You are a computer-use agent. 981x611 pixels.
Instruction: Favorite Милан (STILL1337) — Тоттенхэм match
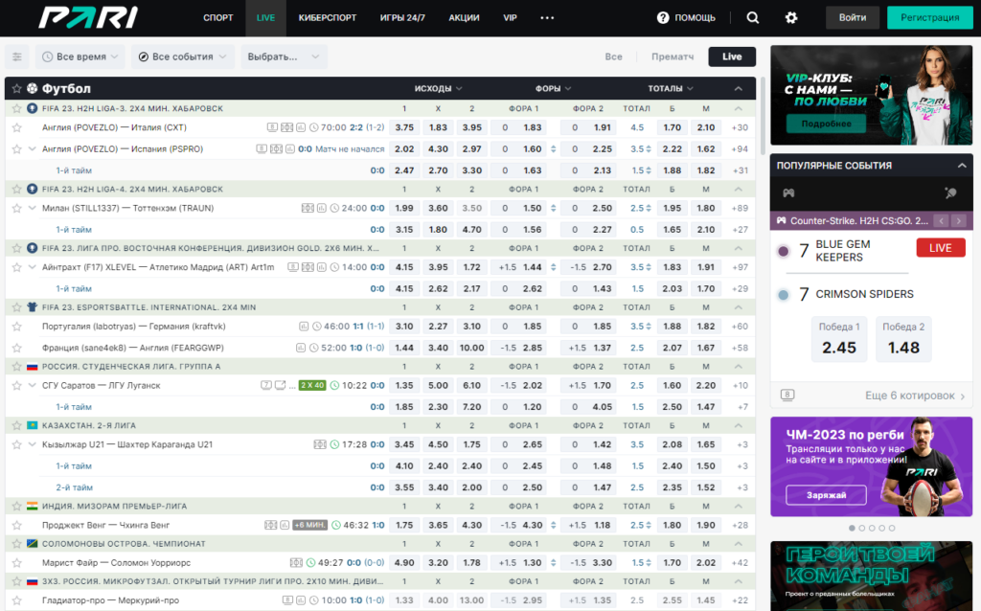17,208
